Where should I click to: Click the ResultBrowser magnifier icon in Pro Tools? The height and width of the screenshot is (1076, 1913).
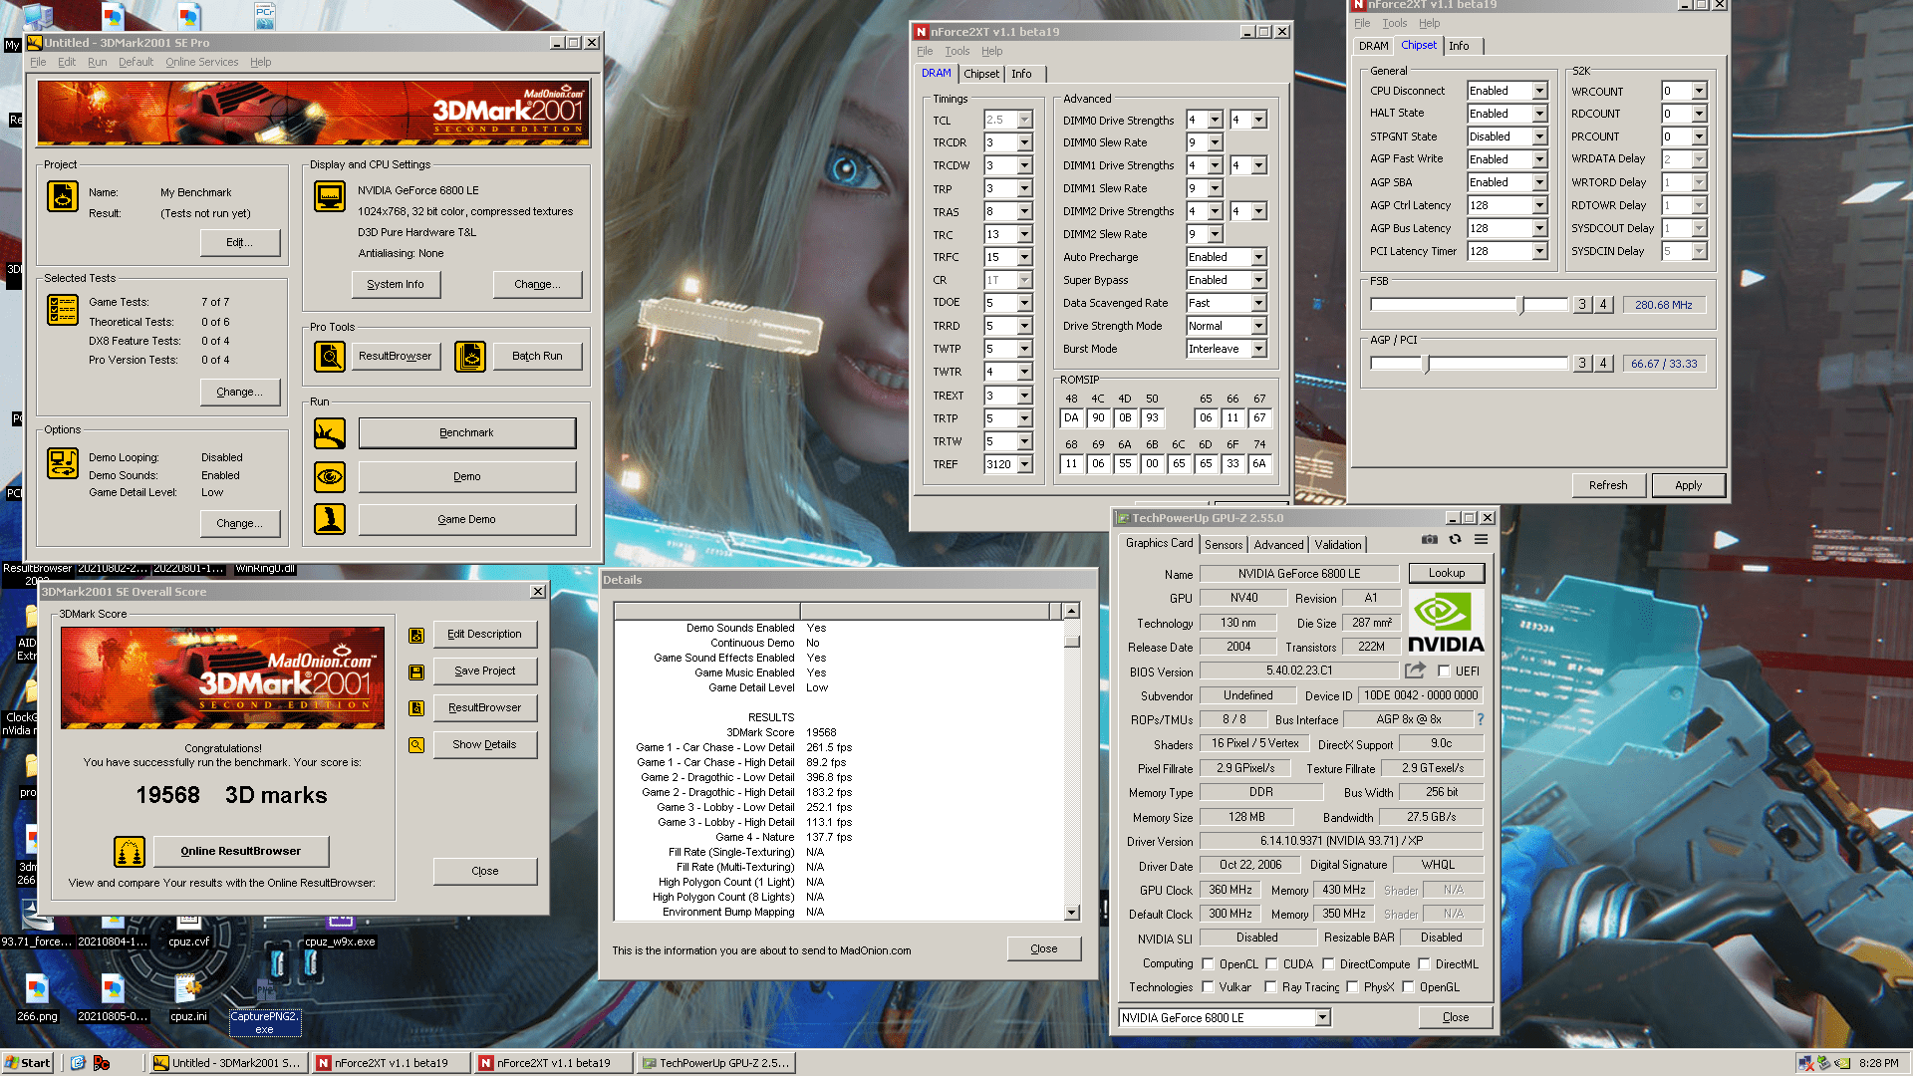coord(330,356)
